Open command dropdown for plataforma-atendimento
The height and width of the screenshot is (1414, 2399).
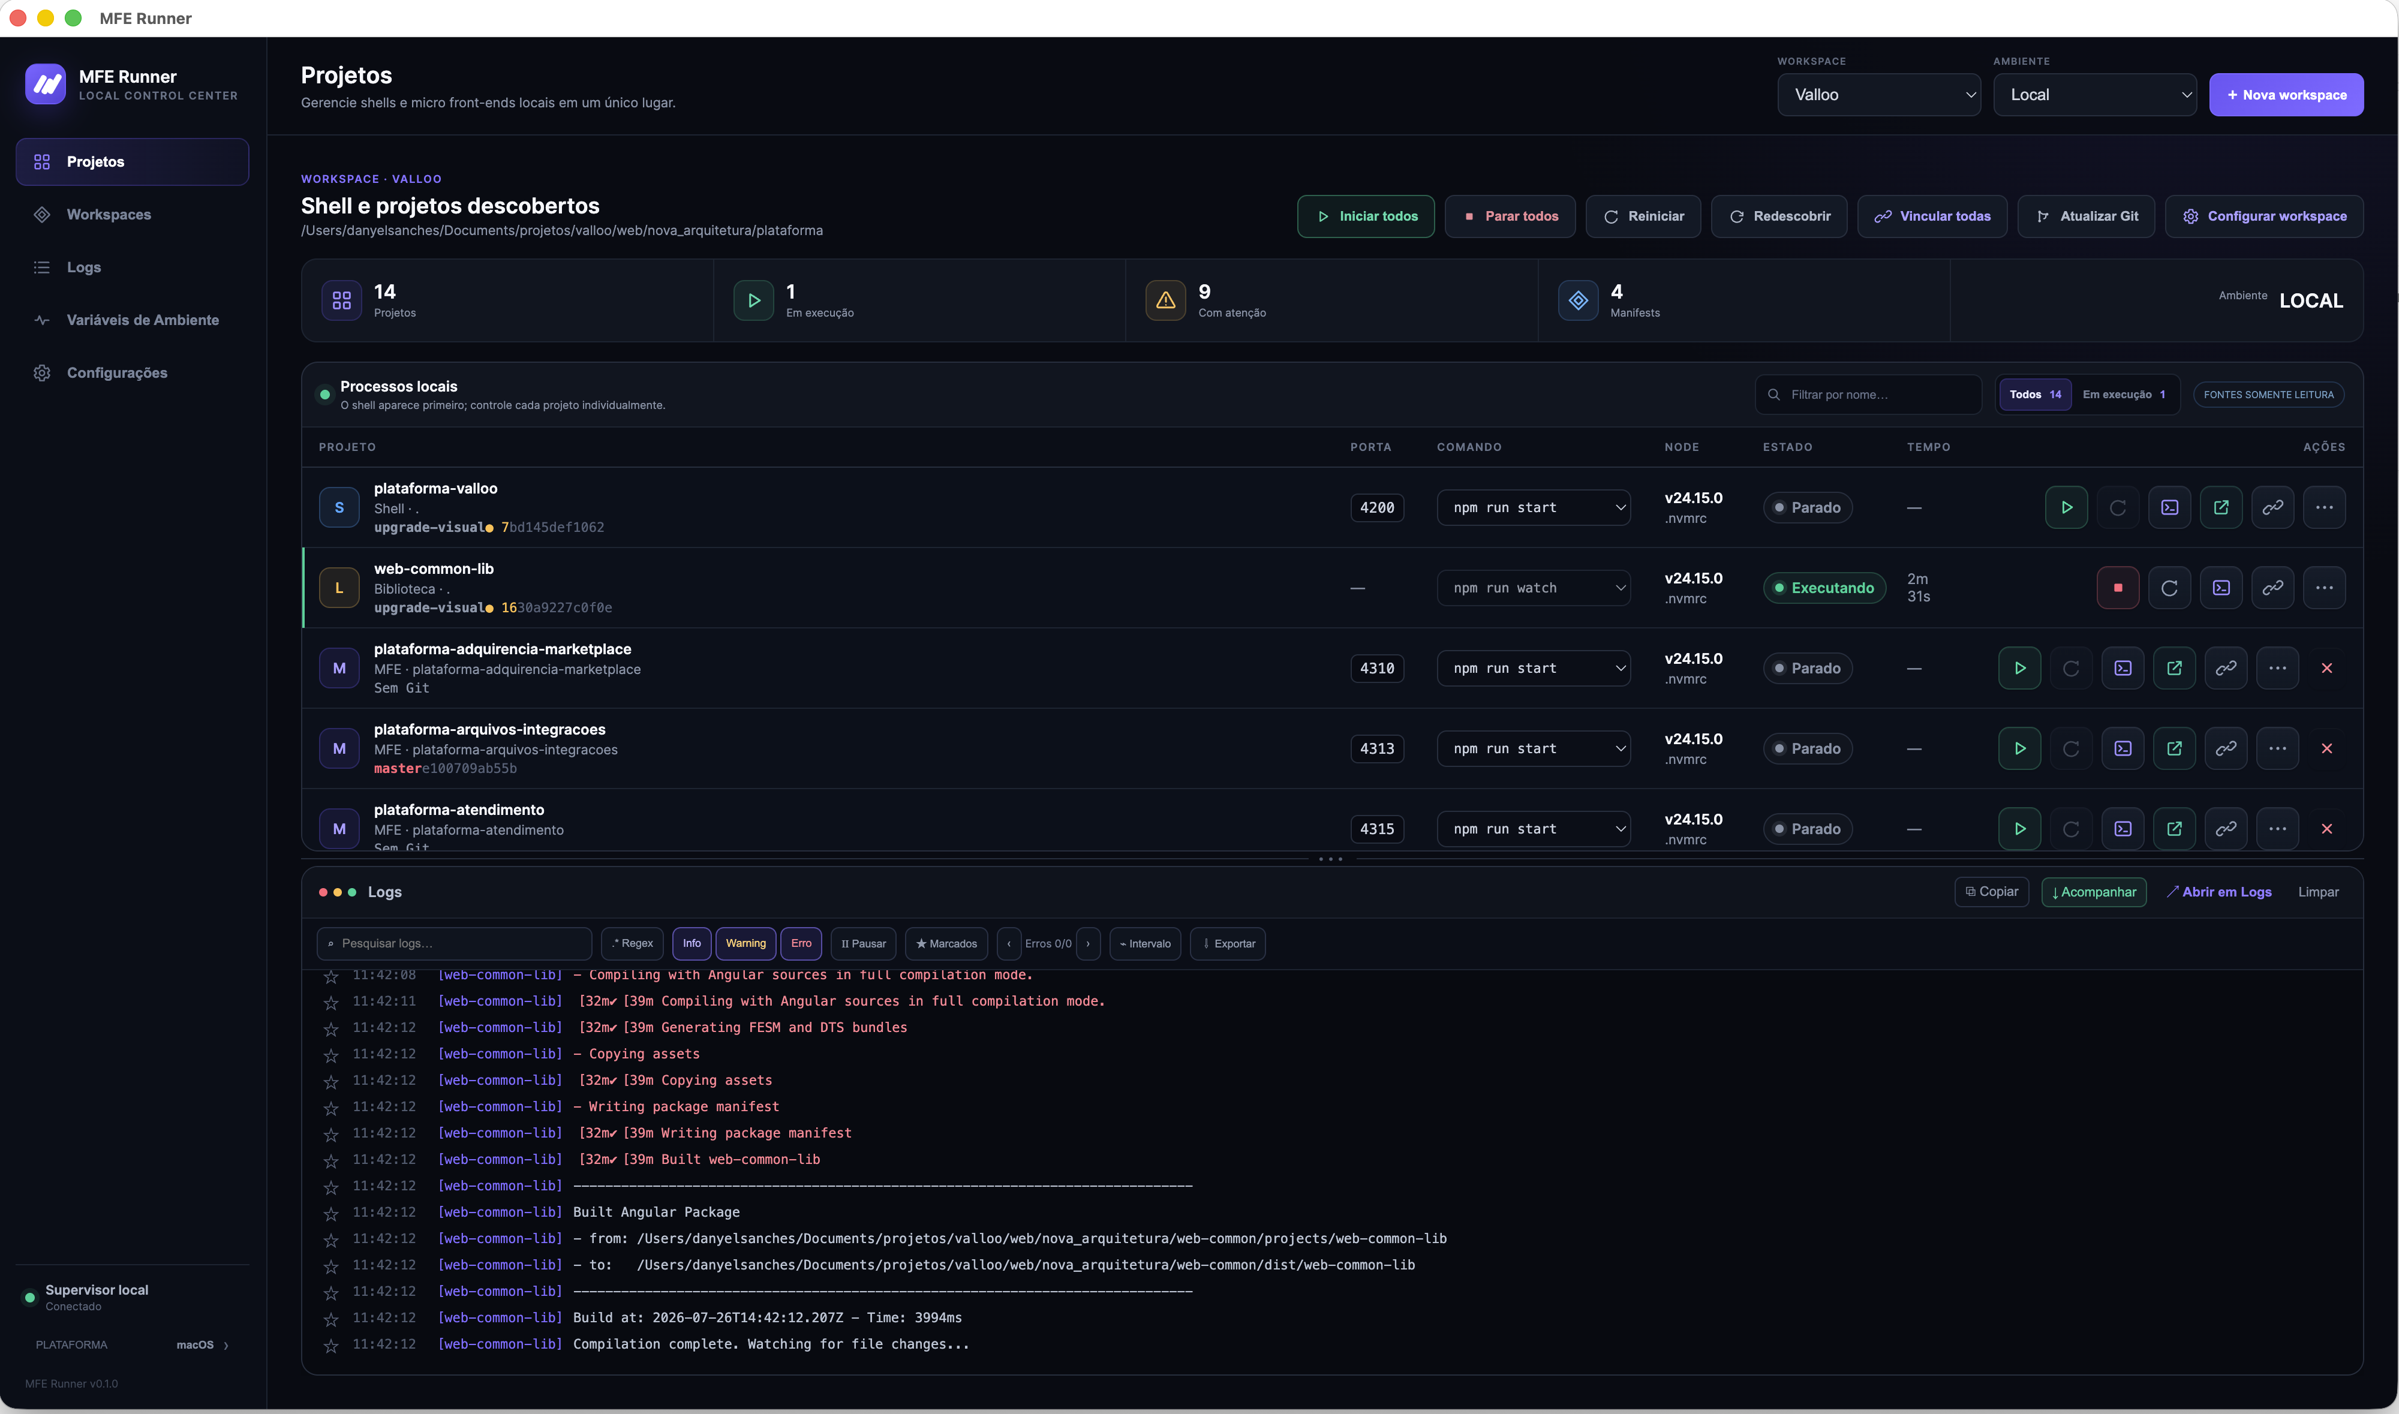(x=1533, y=829)
